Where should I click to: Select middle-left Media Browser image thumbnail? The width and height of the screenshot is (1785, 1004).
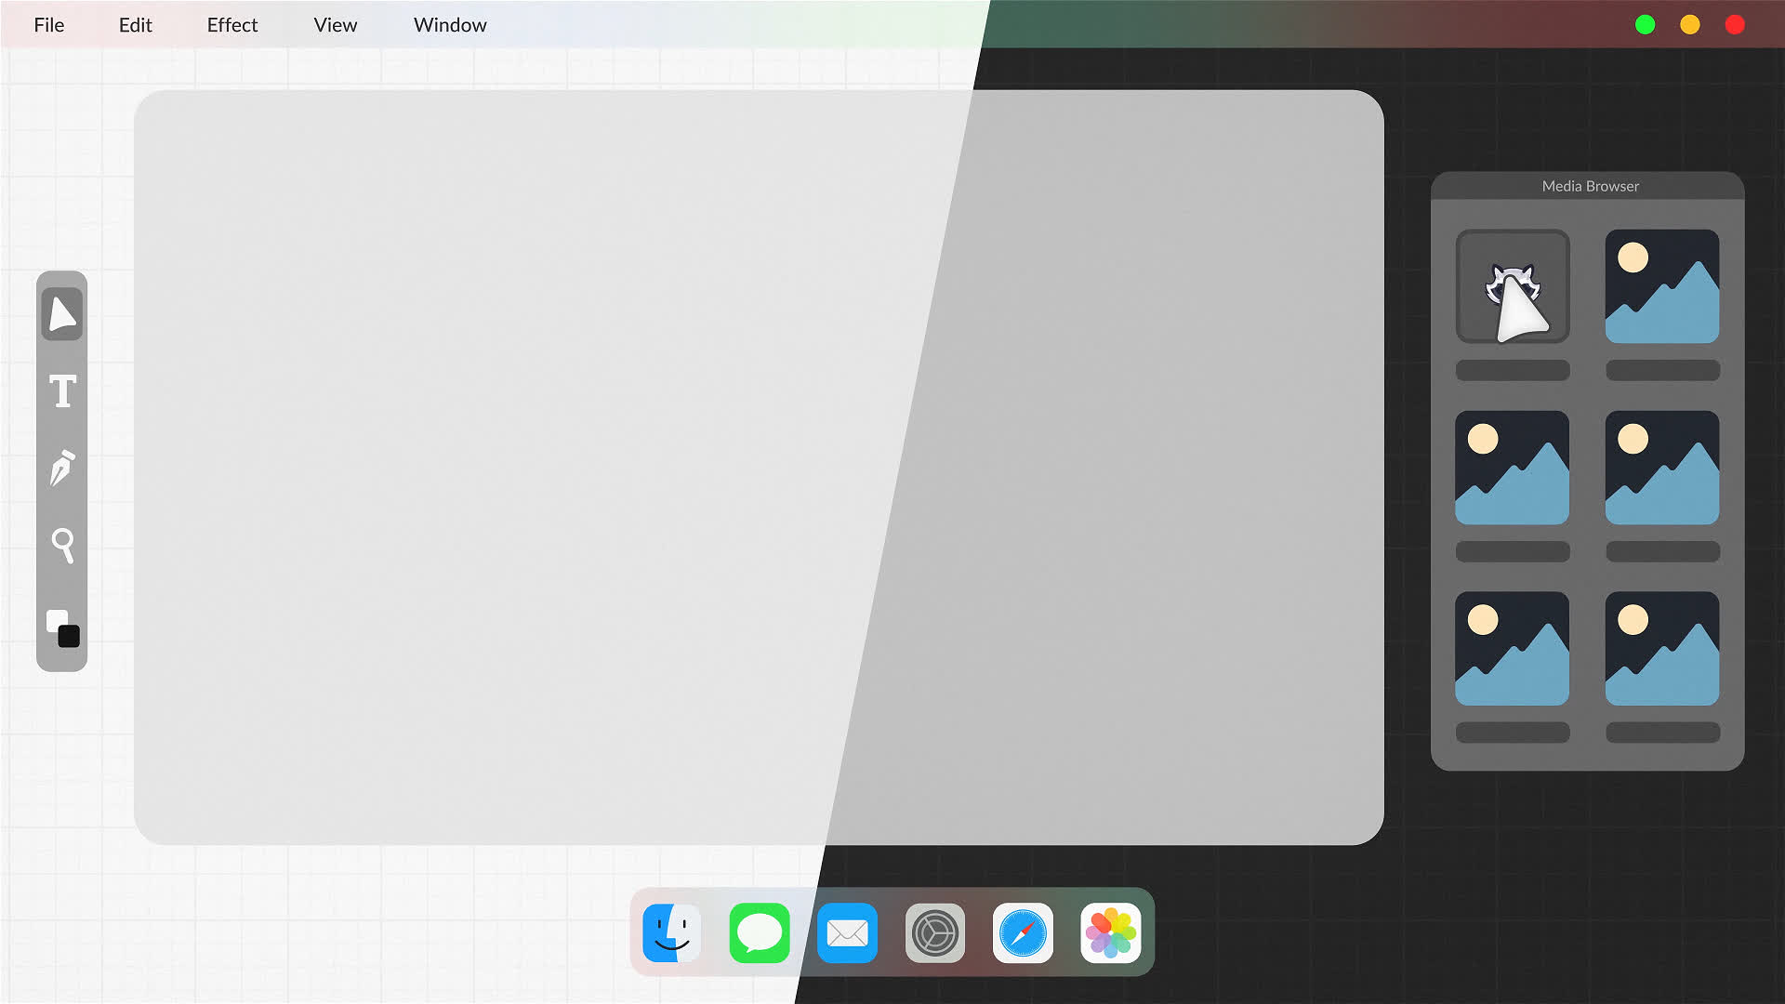(x=1512, y=468)
